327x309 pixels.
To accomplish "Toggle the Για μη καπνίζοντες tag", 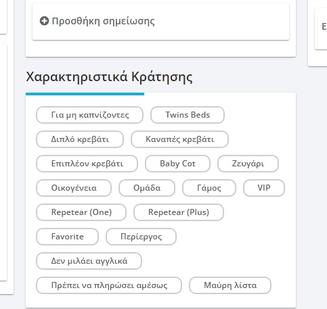I will click(89, 115).
